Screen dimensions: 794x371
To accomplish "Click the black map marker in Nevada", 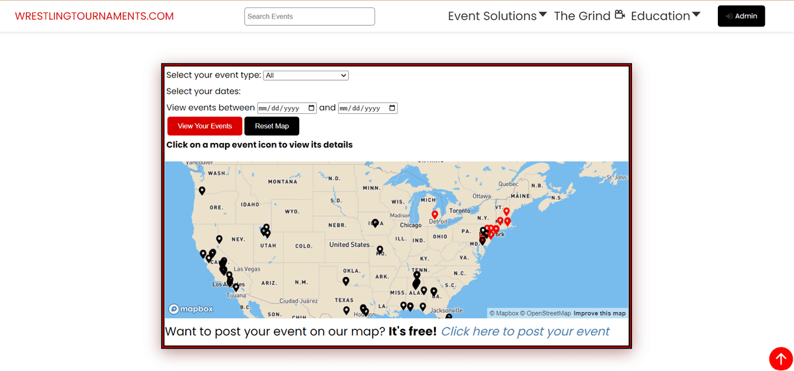I will (x=219, y=239).
